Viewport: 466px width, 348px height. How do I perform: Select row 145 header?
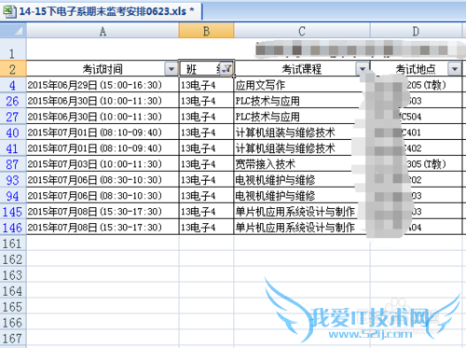point(13,212)
